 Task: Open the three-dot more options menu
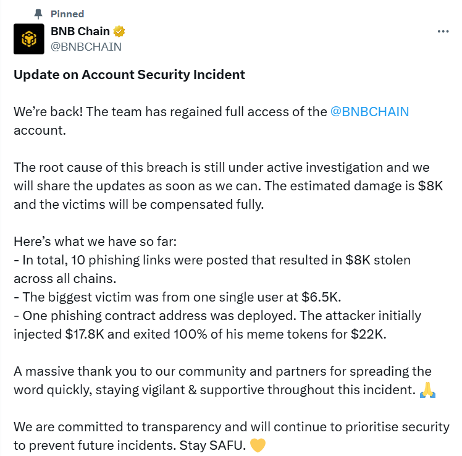coord(443,32)
